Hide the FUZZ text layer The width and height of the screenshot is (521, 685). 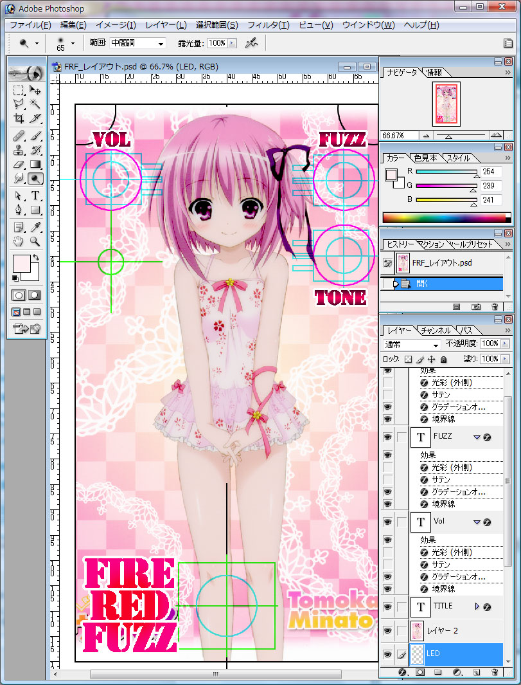click(x=387, y=437)
